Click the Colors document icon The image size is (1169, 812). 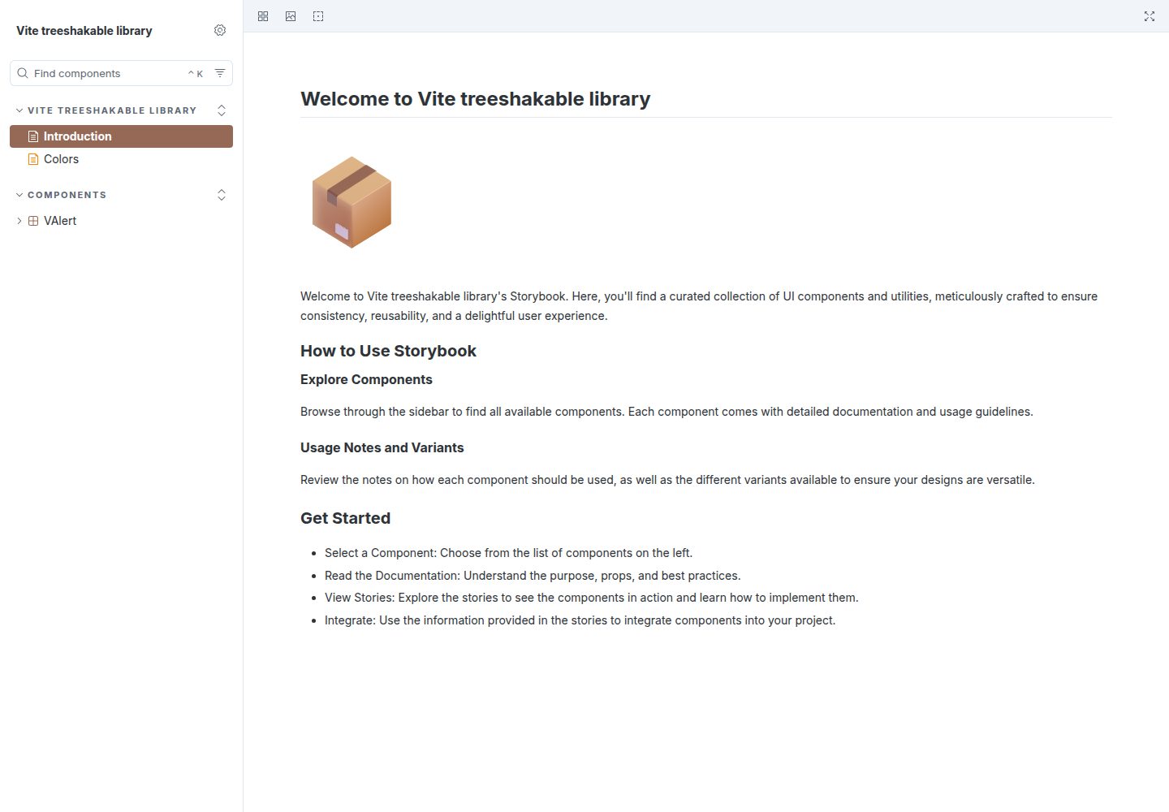pyautogui.click(x=33, y=159)
